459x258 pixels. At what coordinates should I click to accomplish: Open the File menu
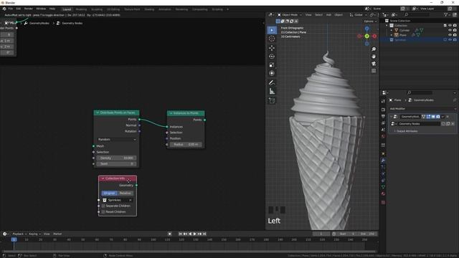(11, 9)
